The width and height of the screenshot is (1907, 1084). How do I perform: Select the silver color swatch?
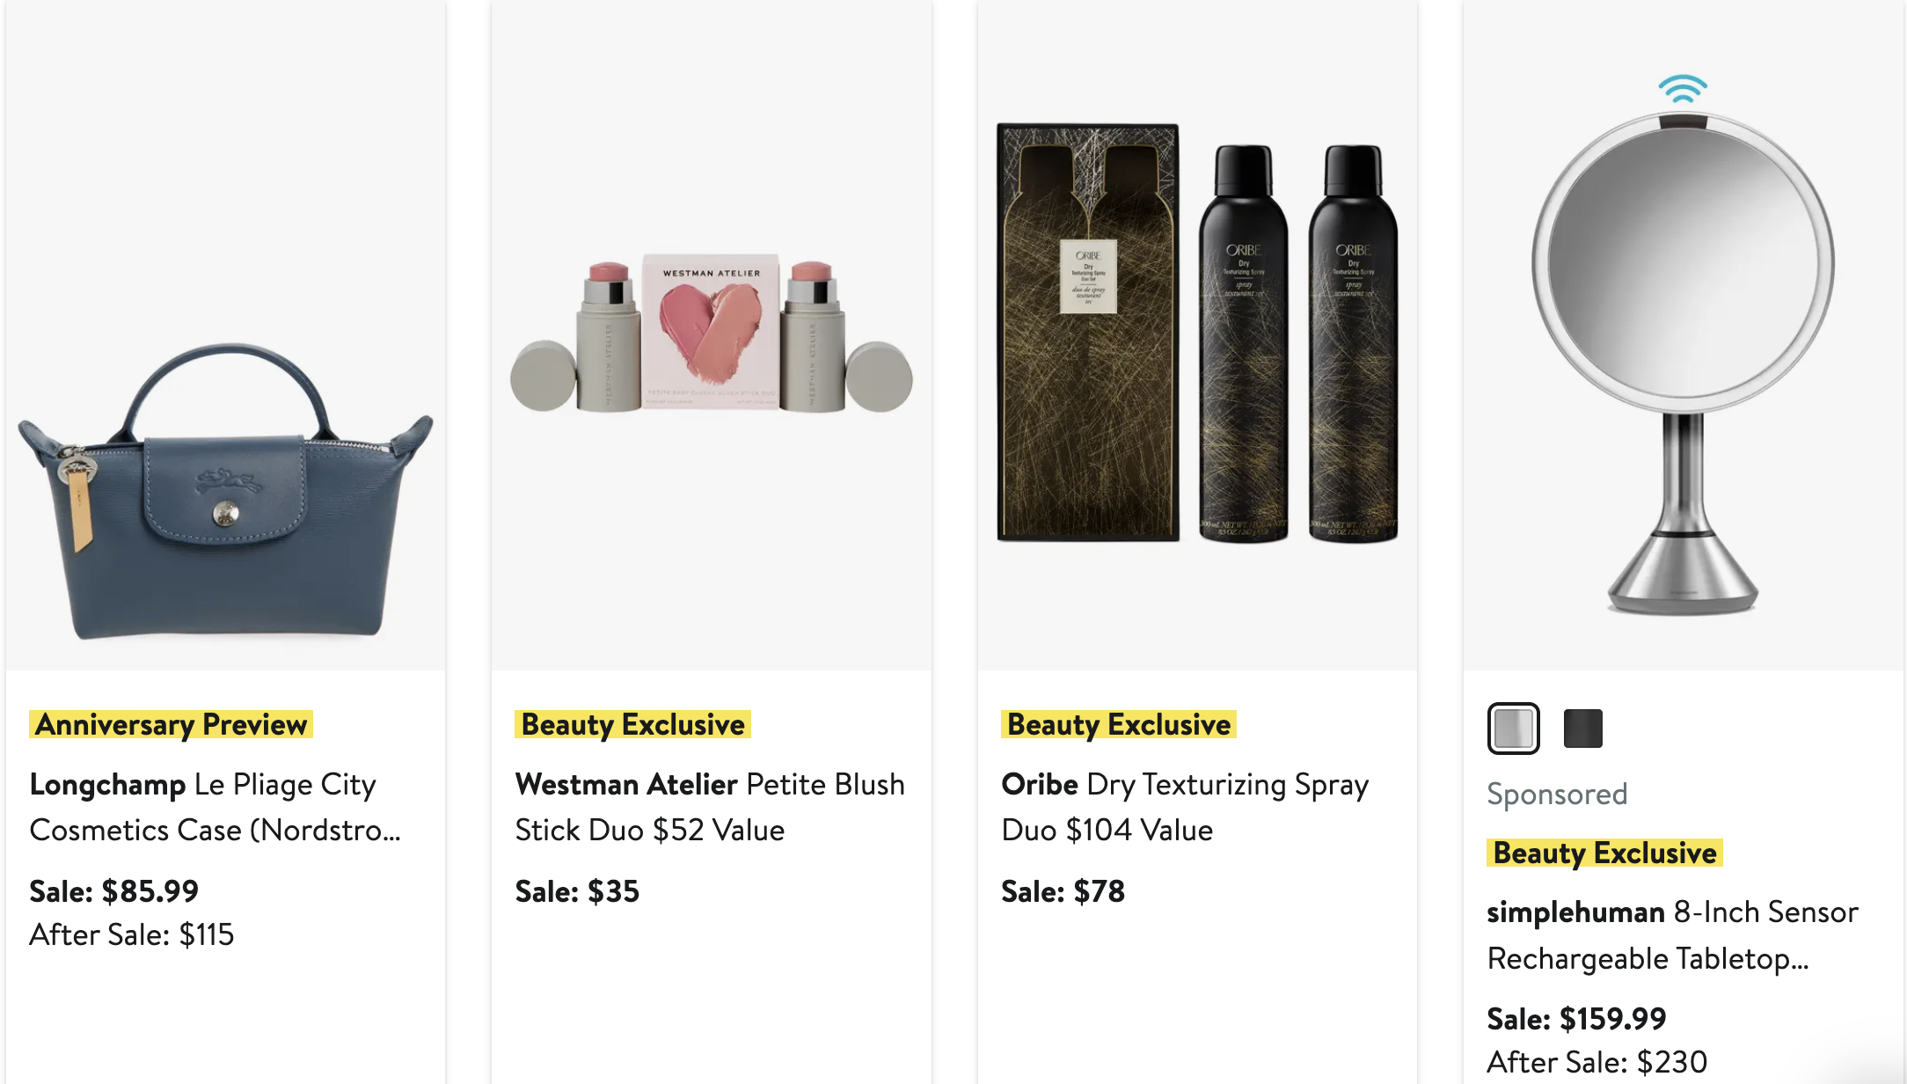[1513, 729]
